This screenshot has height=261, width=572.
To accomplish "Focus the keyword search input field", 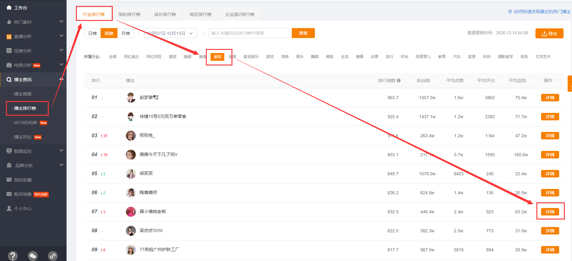I will [x=250, y=33].
